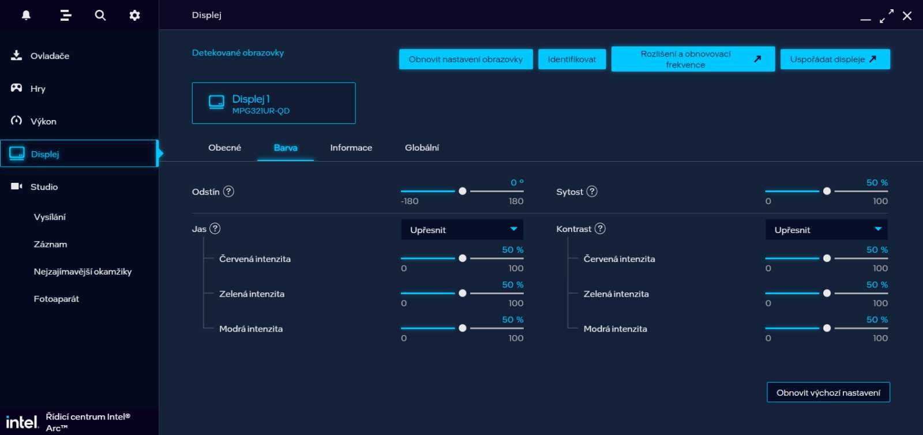Select the Barva tab
923x435 pixels.
[x=286, y=148]
